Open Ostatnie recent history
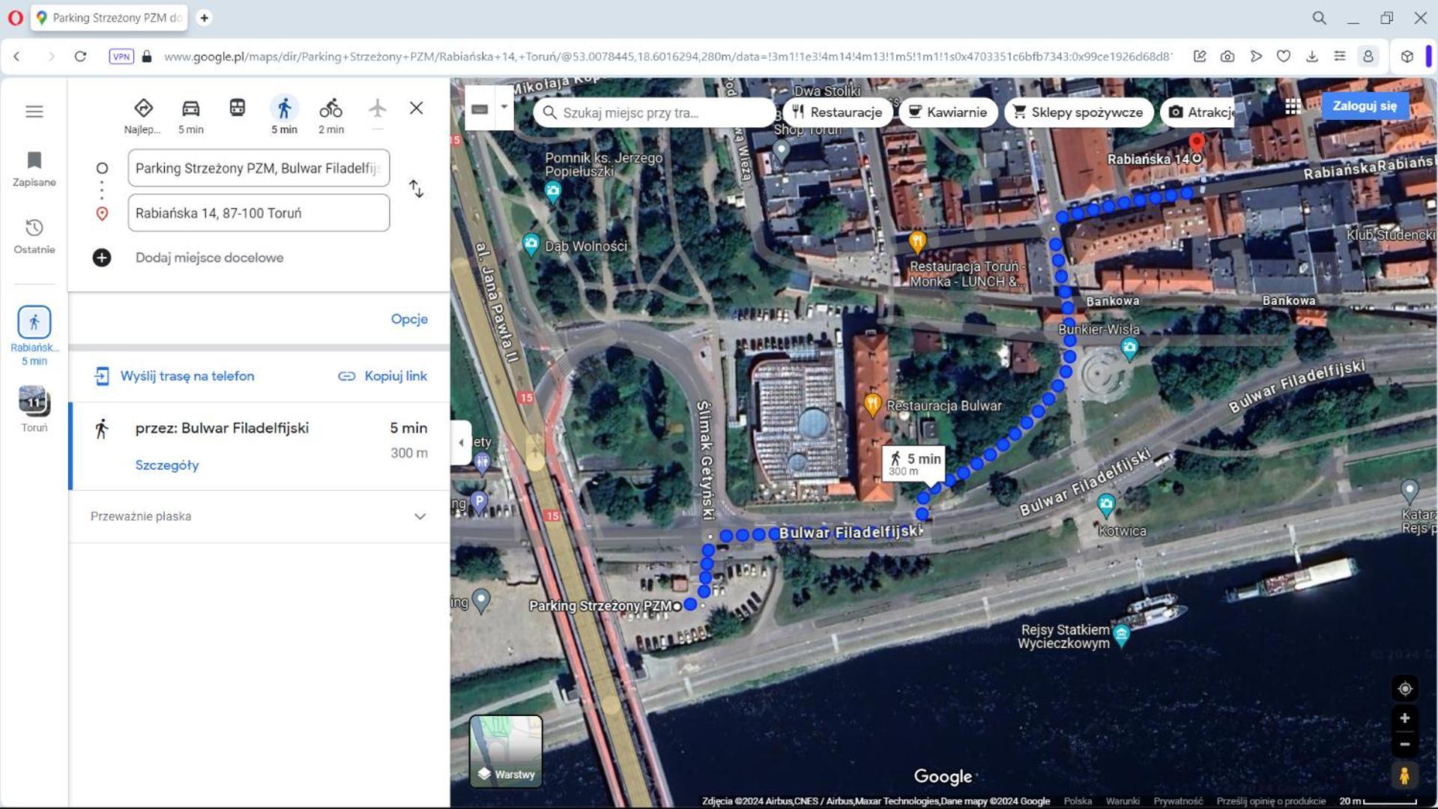 click(34, 236)
